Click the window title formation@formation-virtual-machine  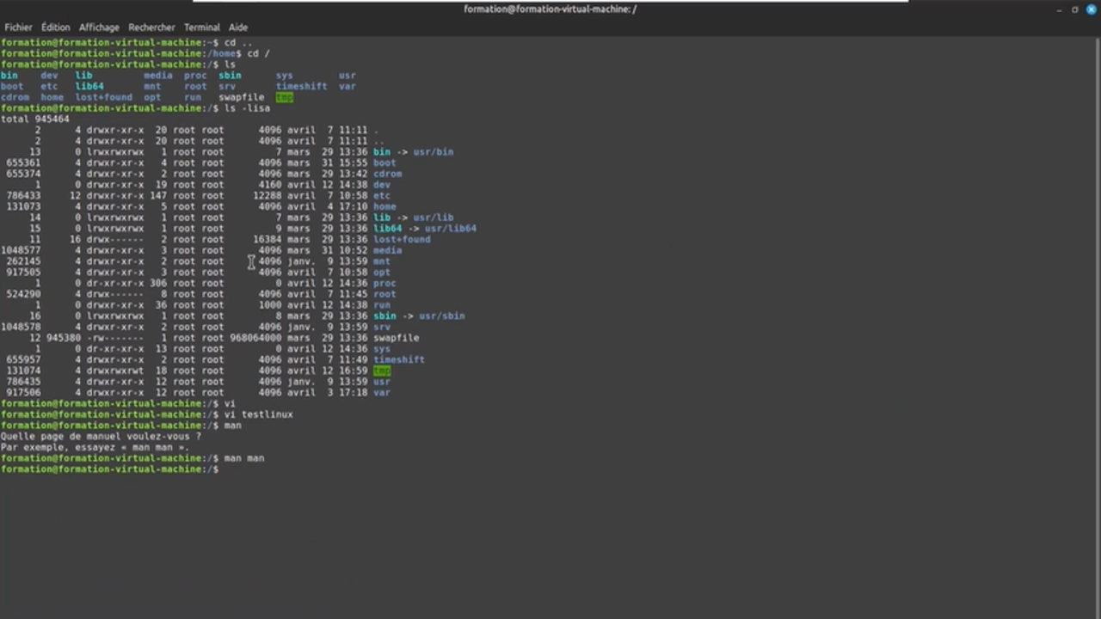(x=550, y=9)
